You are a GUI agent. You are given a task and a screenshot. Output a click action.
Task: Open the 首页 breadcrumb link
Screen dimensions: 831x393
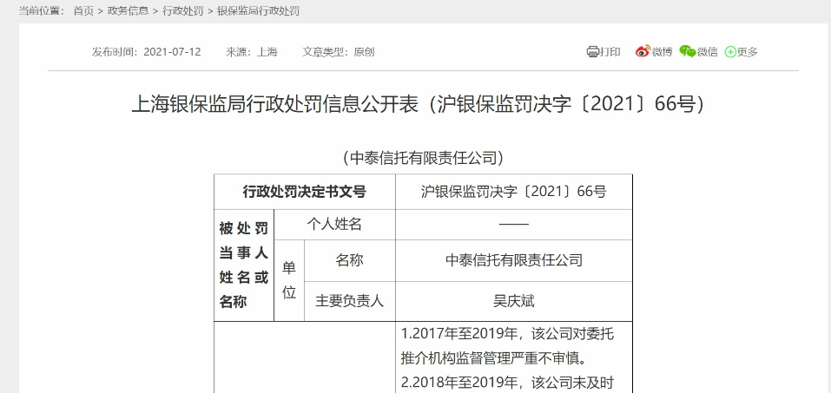click(x=83, y=10)
